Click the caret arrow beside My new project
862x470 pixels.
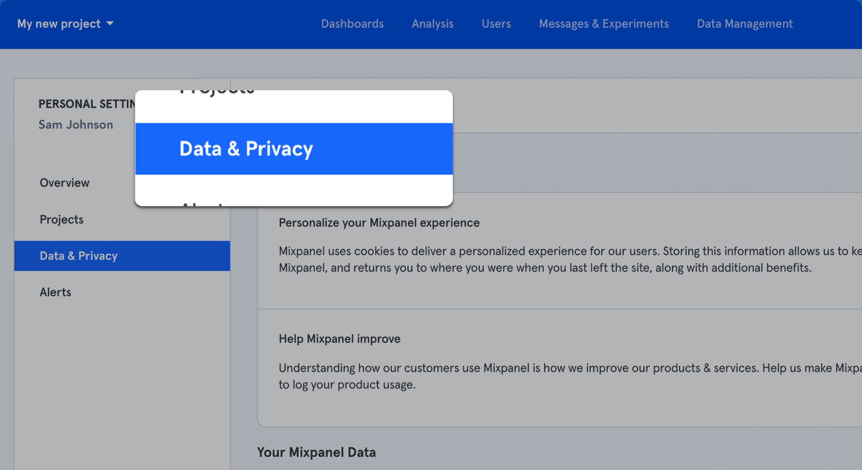(x=110, y=24)
